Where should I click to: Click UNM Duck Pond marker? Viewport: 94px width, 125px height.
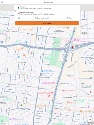tap(83, 101)
